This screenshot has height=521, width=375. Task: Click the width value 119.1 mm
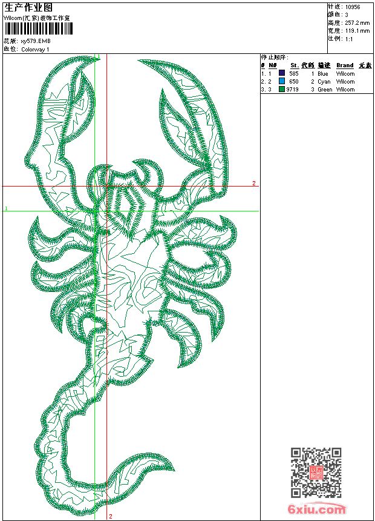(357, 30)
